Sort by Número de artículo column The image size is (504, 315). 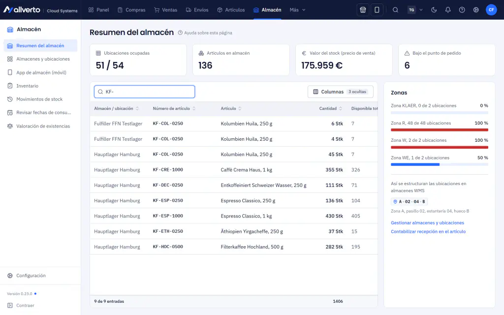(x=174, y=109)
